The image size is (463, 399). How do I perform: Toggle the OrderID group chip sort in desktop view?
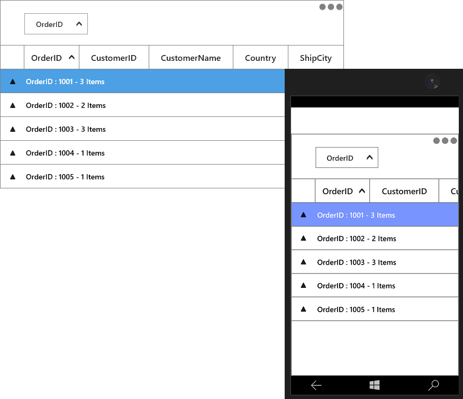(56, 24)
